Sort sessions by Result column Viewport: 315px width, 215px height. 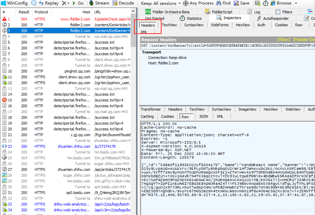click(24, 12)
